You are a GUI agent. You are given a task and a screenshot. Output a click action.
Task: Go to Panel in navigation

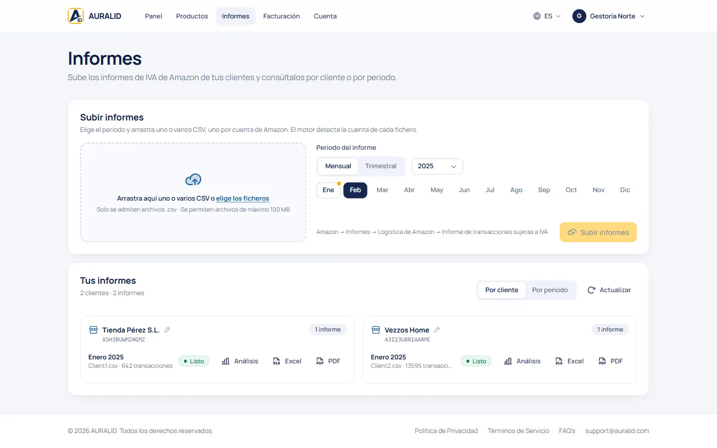point(153,16)
